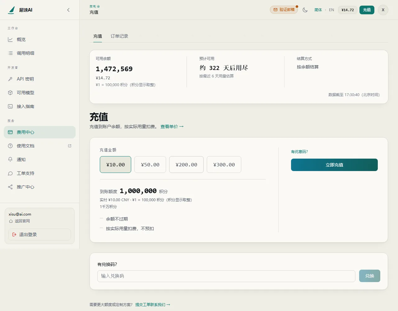Viewport: 398px width, 311px height.
Task: Click the external-link icon beside 使用文档
Action: [70, 146]
